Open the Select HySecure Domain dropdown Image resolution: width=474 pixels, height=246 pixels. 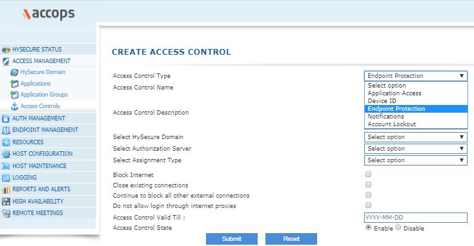click(416, 137)
